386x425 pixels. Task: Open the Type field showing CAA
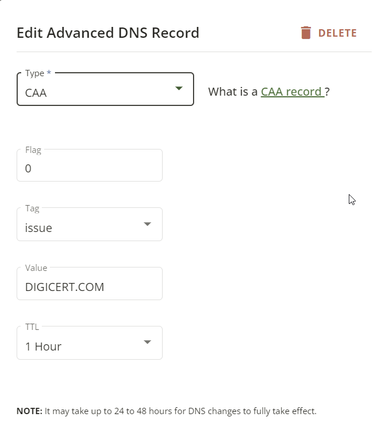coord(105,89)
